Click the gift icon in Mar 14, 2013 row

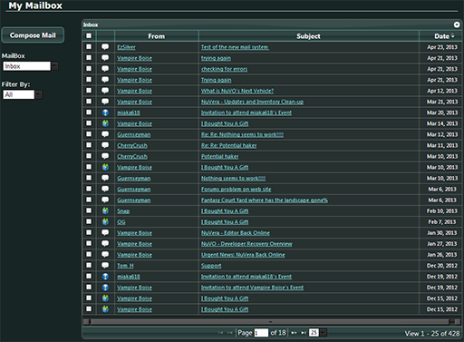pos(105,123)
